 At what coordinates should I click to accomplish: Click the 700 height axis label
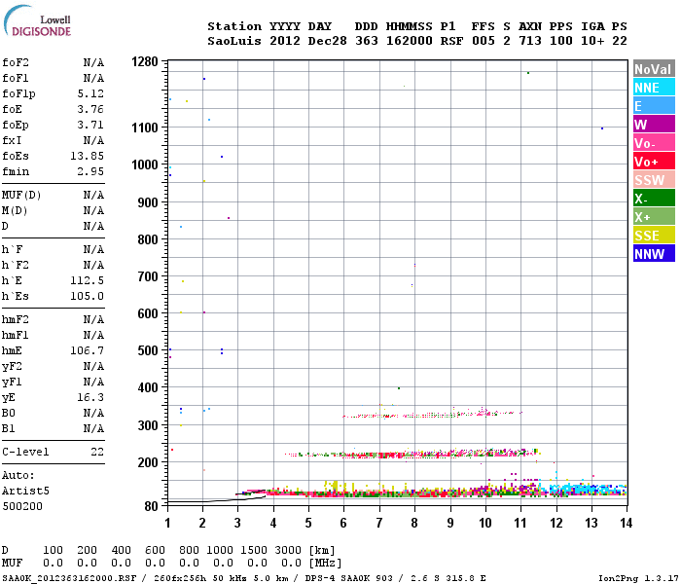pyautogui.click(x=148, y=276)
